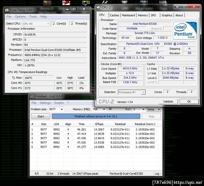Click the CPUID field showing 0x1067A
Screen dimensions: 204x186
click(55, 35)
